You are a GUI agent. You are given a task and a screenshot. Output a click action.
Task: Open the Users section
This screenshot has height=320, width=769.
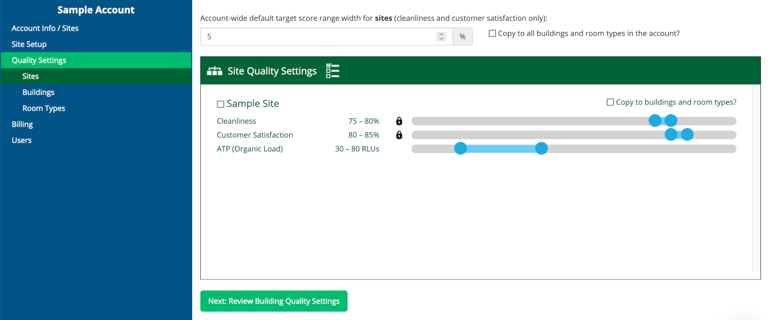pyautogui.click(x=21, y=140)
